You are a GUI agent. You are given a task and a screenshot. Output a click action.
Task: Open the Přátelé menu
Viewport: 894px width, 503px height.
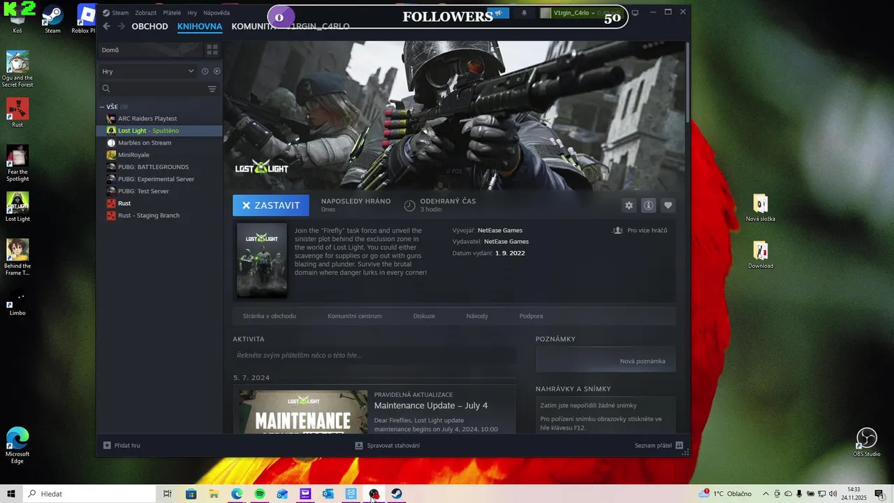172,13
